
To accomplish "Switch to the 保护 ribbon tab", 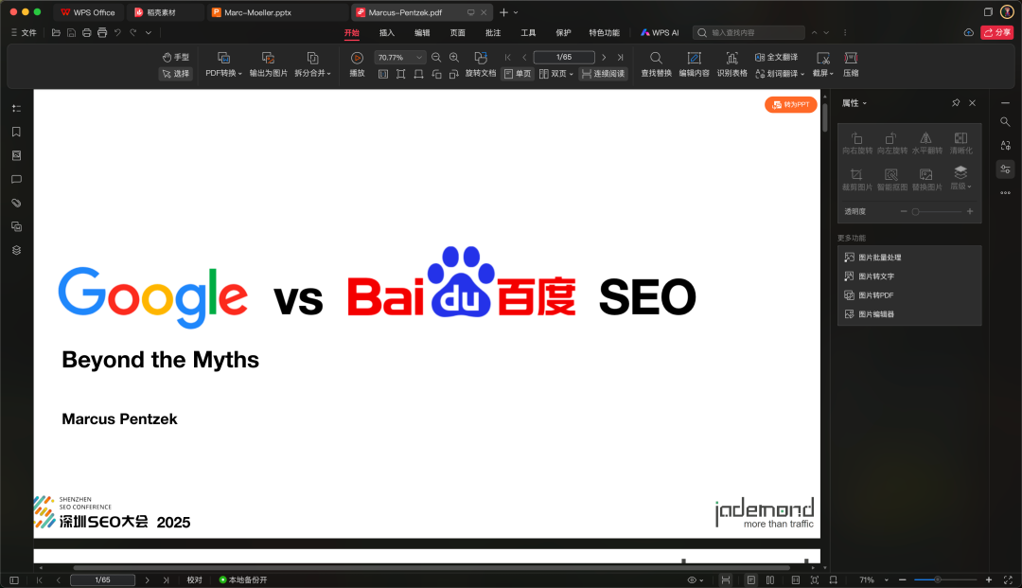I will click(x=563, y=32).
